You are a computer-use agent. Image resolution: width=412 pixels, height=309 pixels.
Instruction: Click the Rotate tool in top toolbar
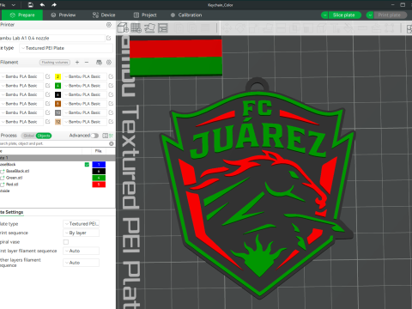(x=240, y=27)
